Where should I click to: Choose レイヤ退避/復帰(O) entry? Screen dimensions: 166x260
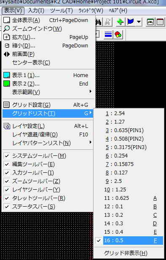[48, 135]
